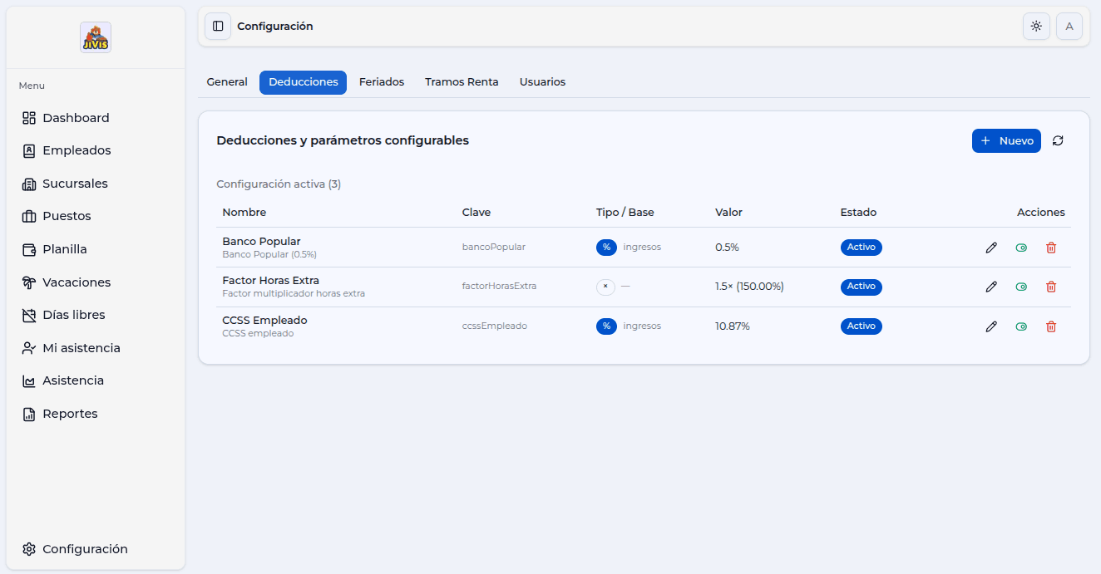Open Sucursales in the sidebar
The width and height of the screenshot is (1101, 574).
pos(96,184)
